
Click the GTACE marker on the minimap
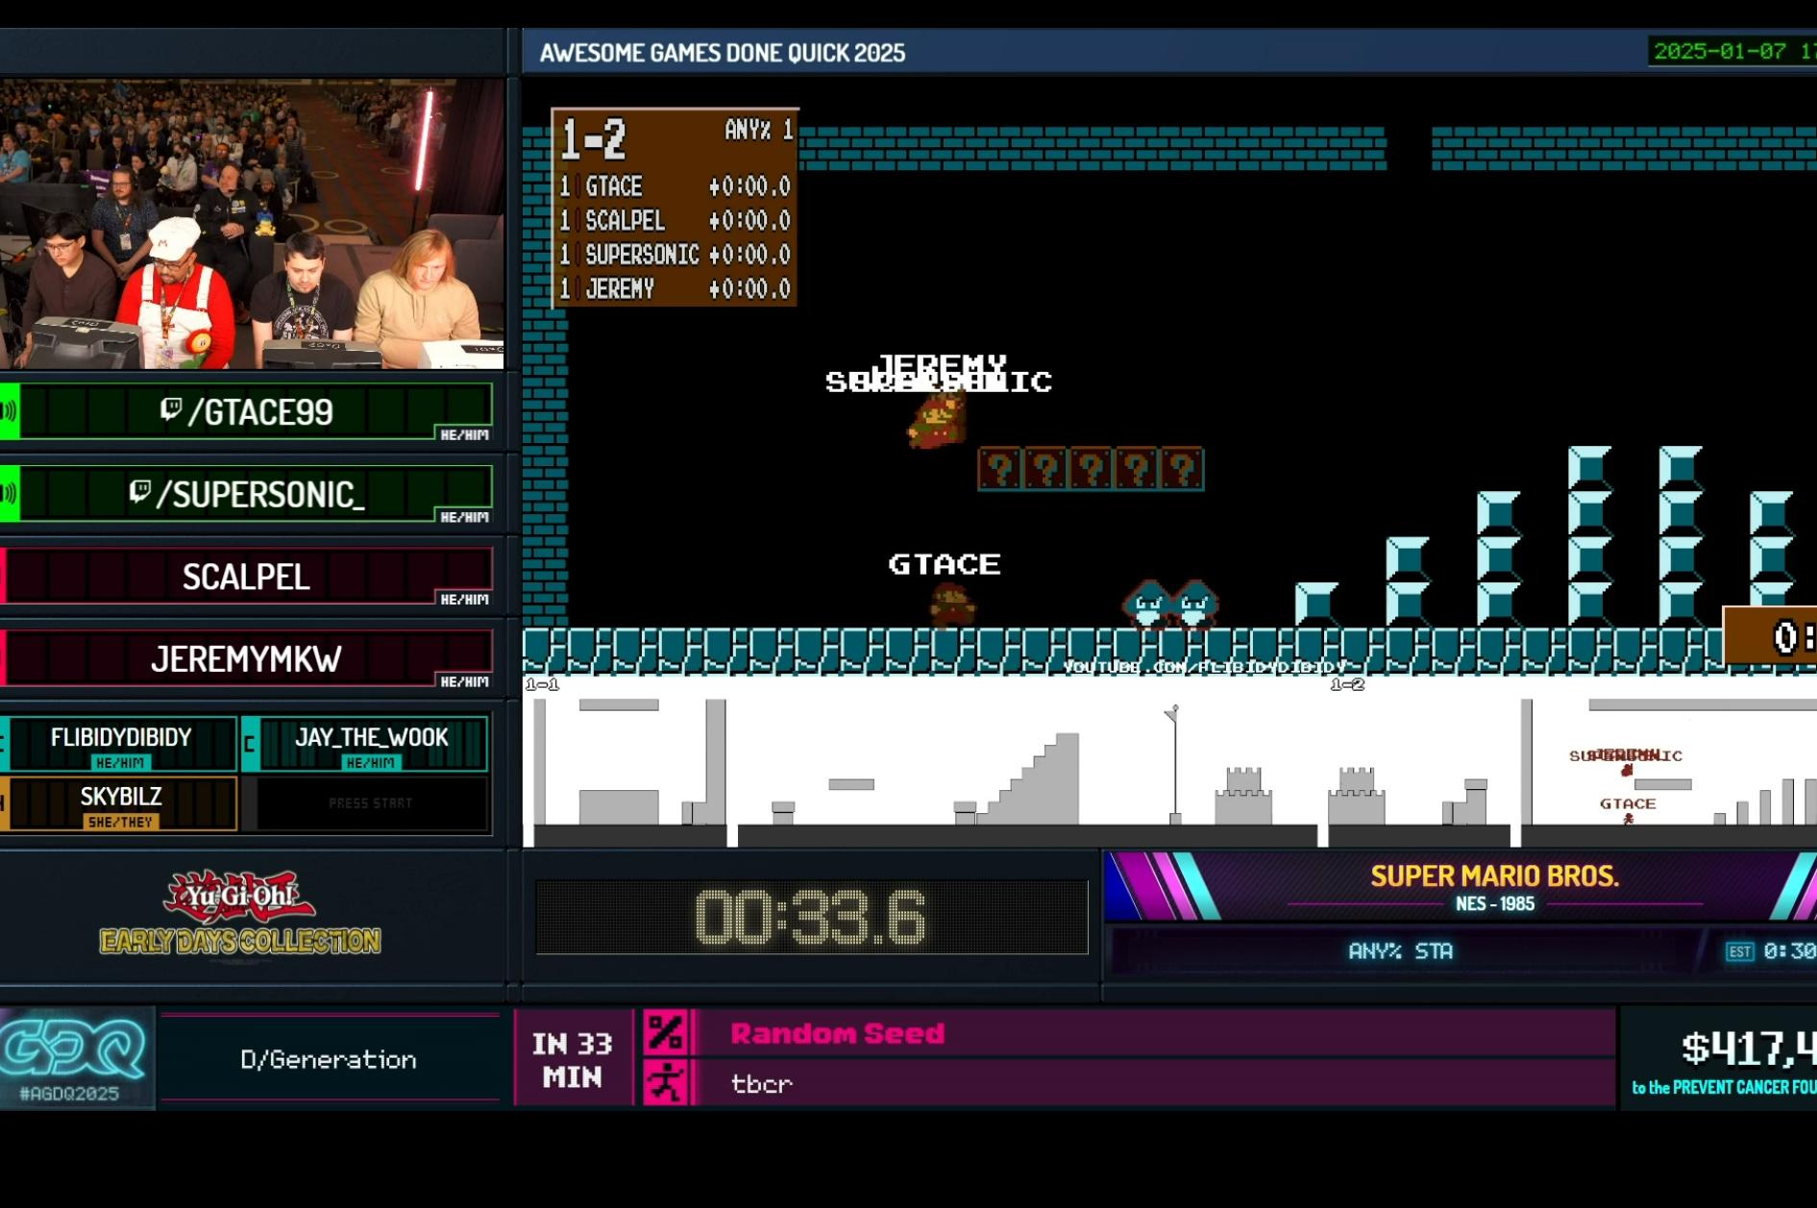[1628, 810]
